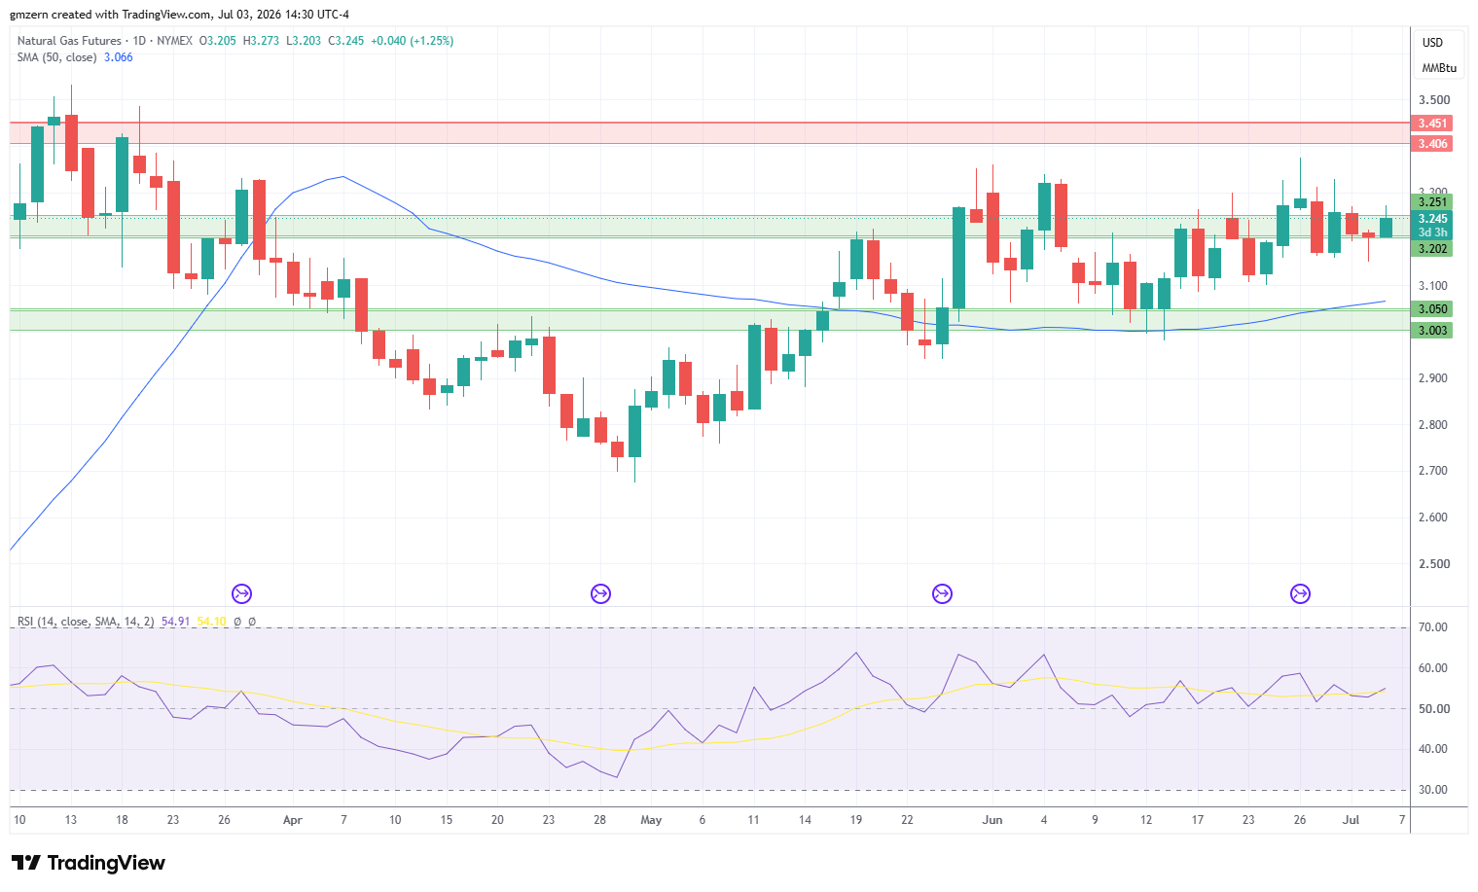Click the rollover marker icon just before Jun
The width and height of the screenshot is (1478, 892).
942,593
